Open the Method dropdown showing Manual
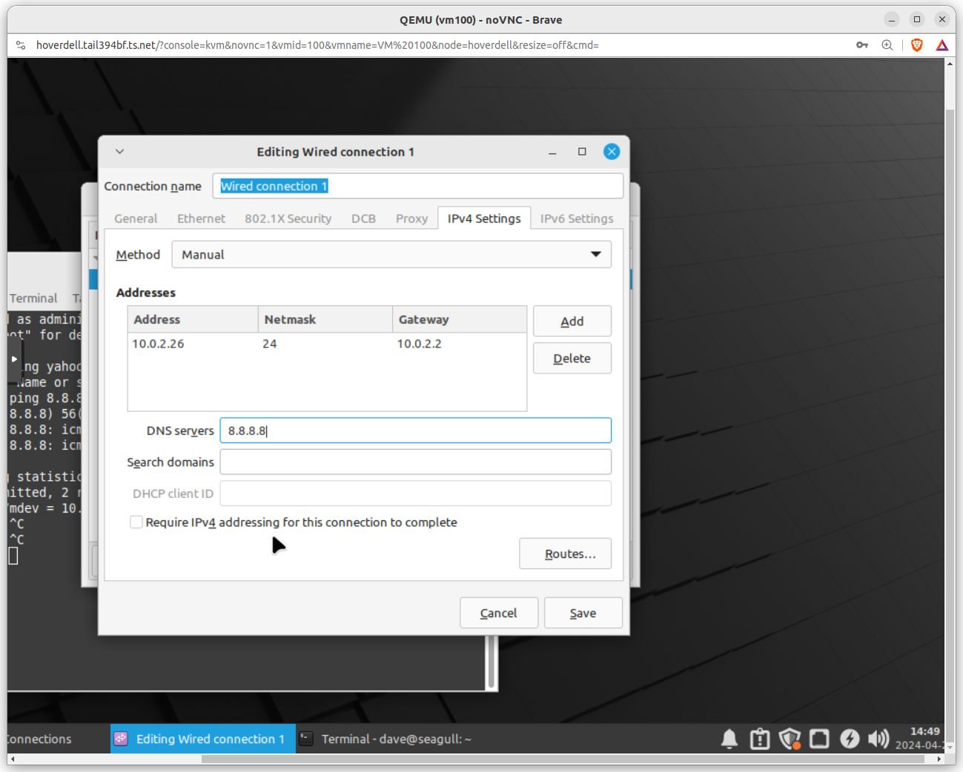This screenshot has width=963, height=772. click(391, 254)
